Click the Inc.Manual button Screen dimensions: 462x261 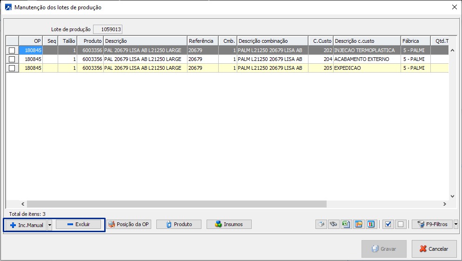click(26, 225)
